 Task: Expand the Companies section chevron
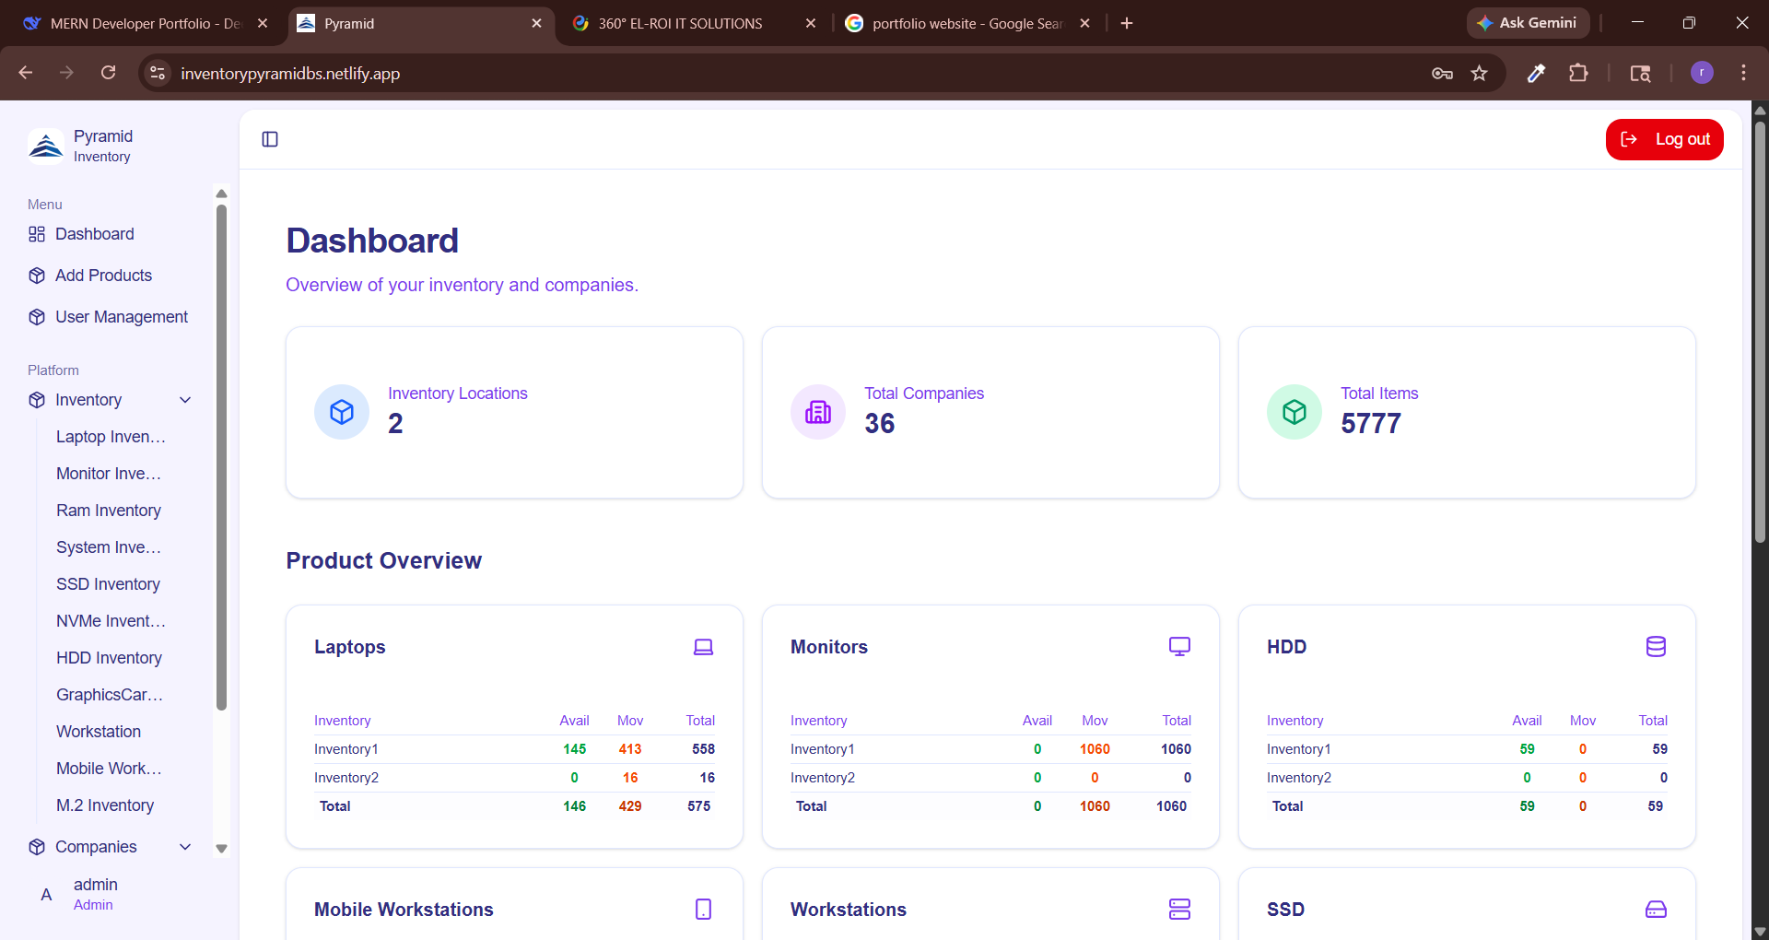(x=185, y=847)
